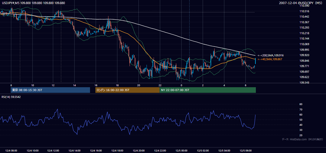
Task: Click the 12/4 12:00 time label
Action: (x=54, y=150)
